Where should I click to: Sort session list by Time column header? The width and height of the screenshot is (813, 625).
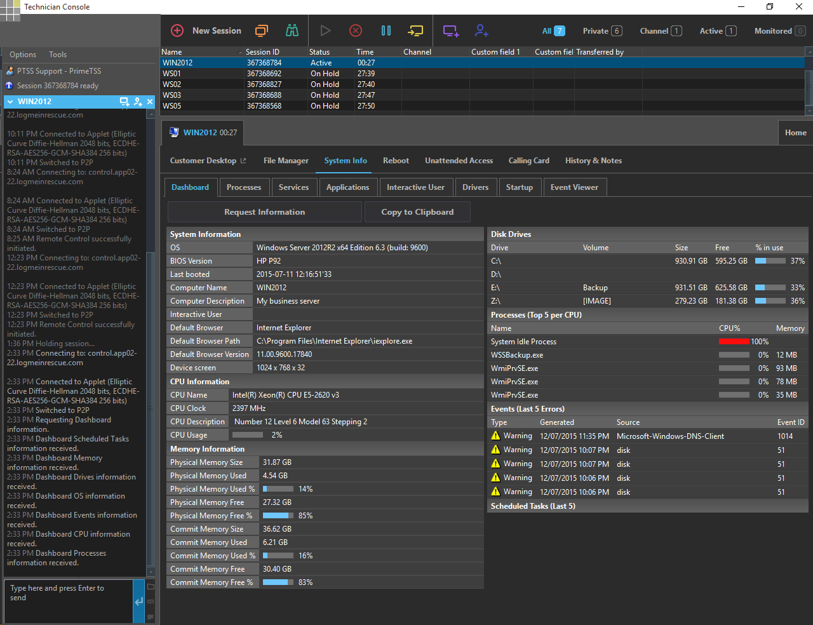pyautogui.click(x=378, y=52)
